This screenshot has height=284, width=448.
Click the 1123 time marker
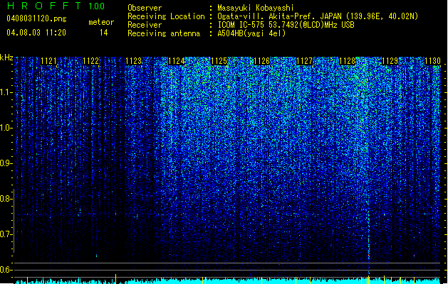pos(133,61)
